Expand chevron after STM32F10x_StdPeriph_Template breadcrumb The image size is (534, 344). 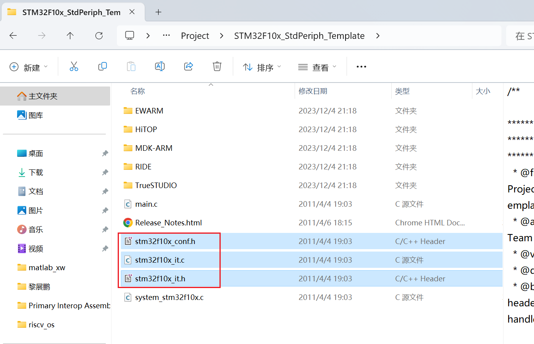point(378,36)
